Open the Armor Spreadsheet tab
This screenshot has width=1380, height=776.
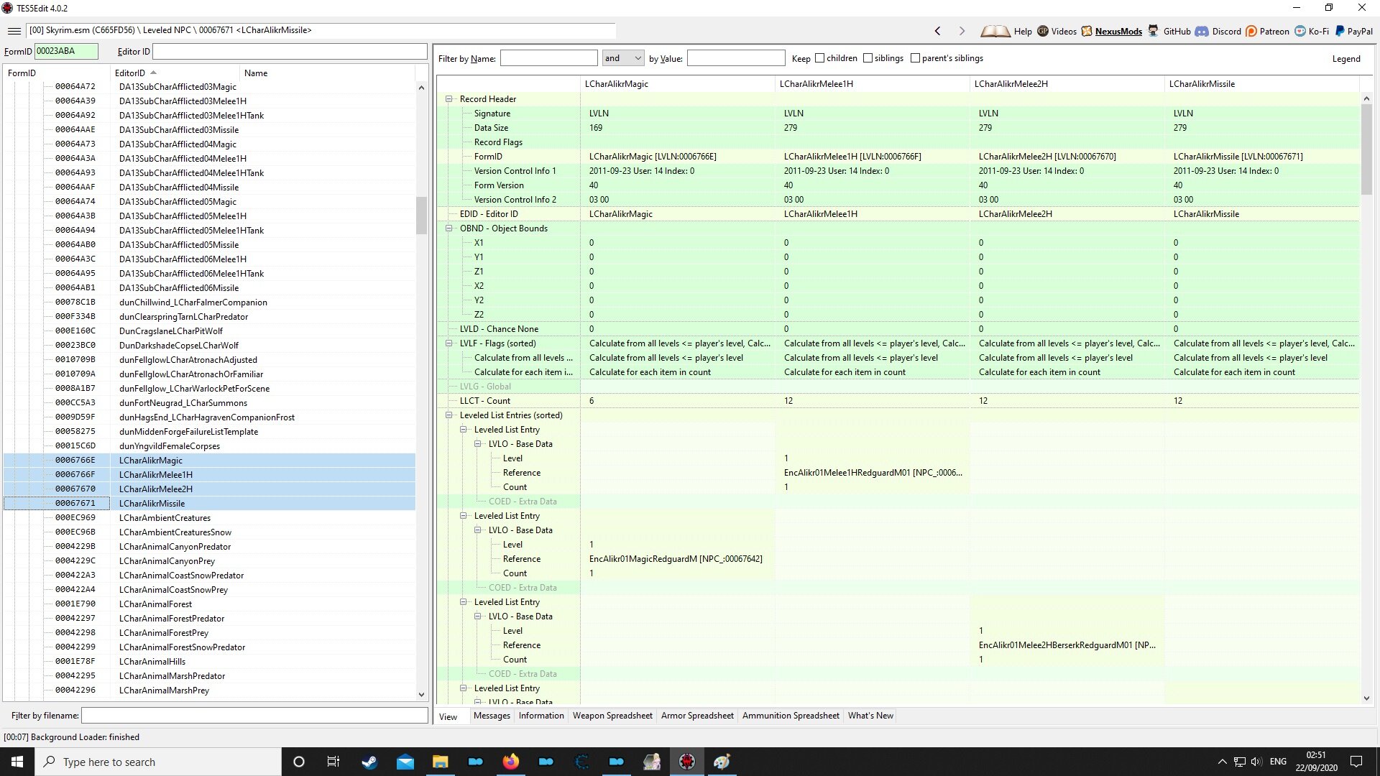697,716
